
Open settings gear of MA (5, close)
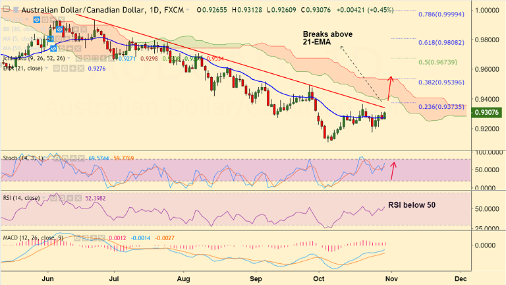(x=59, y=39)
